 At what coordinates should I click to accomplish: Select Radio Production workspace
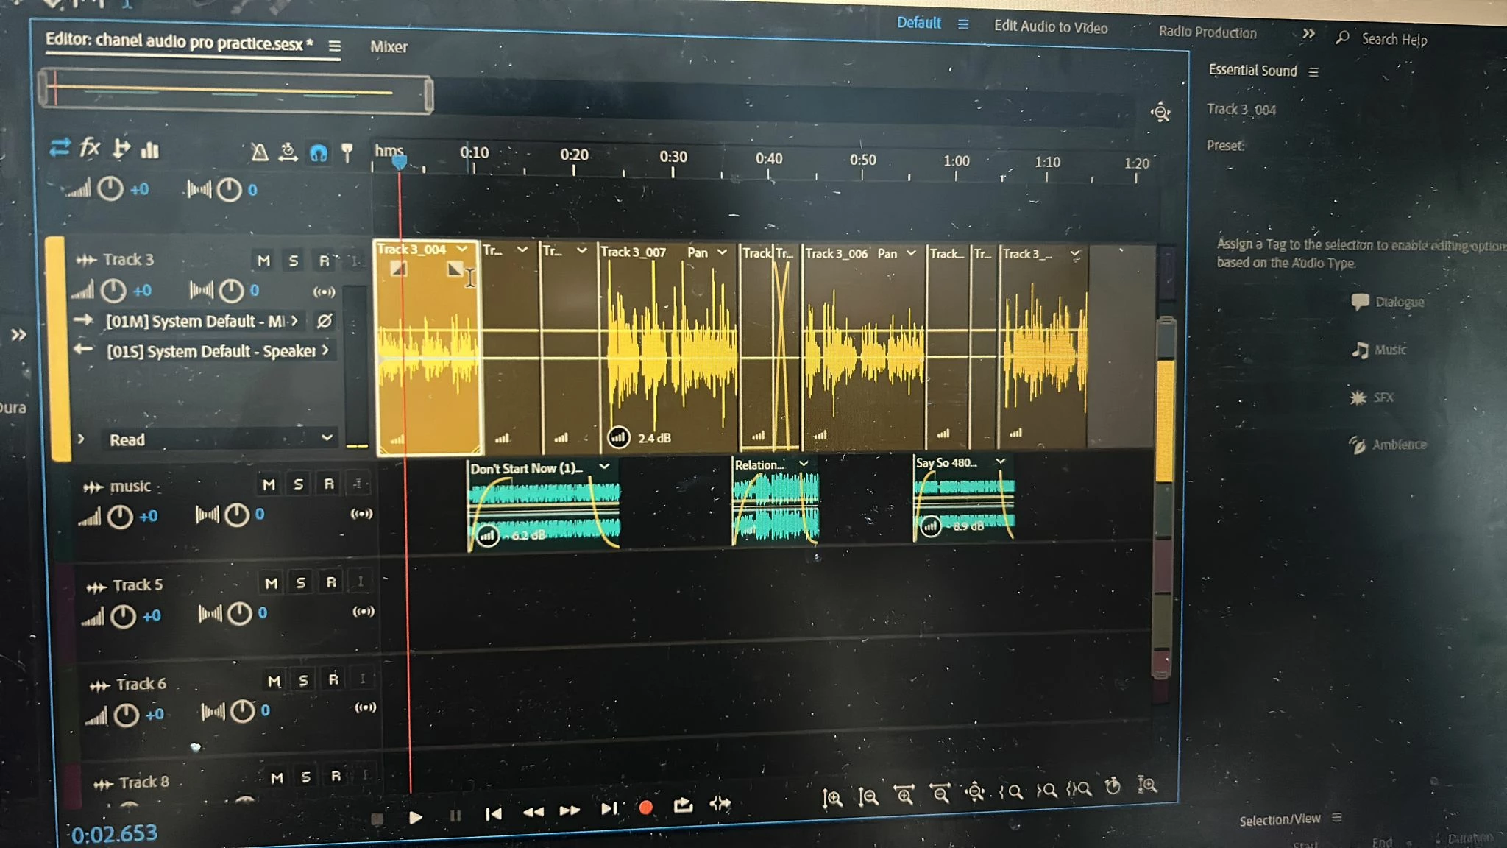[x=1208, y=32]
